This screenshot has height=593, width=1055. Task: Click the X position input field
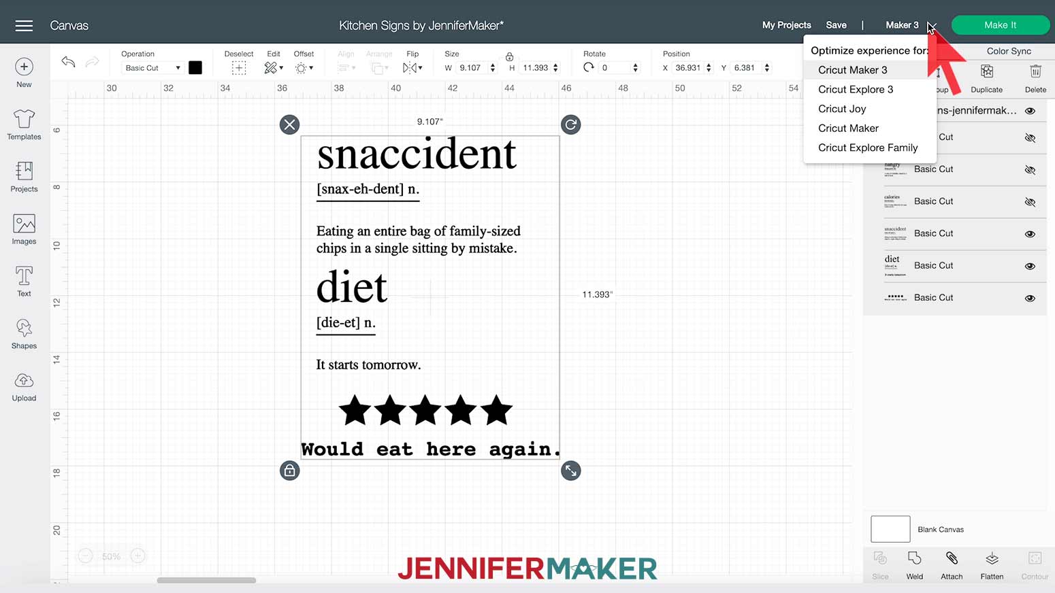pyautogui.click(x=687, y=68)
